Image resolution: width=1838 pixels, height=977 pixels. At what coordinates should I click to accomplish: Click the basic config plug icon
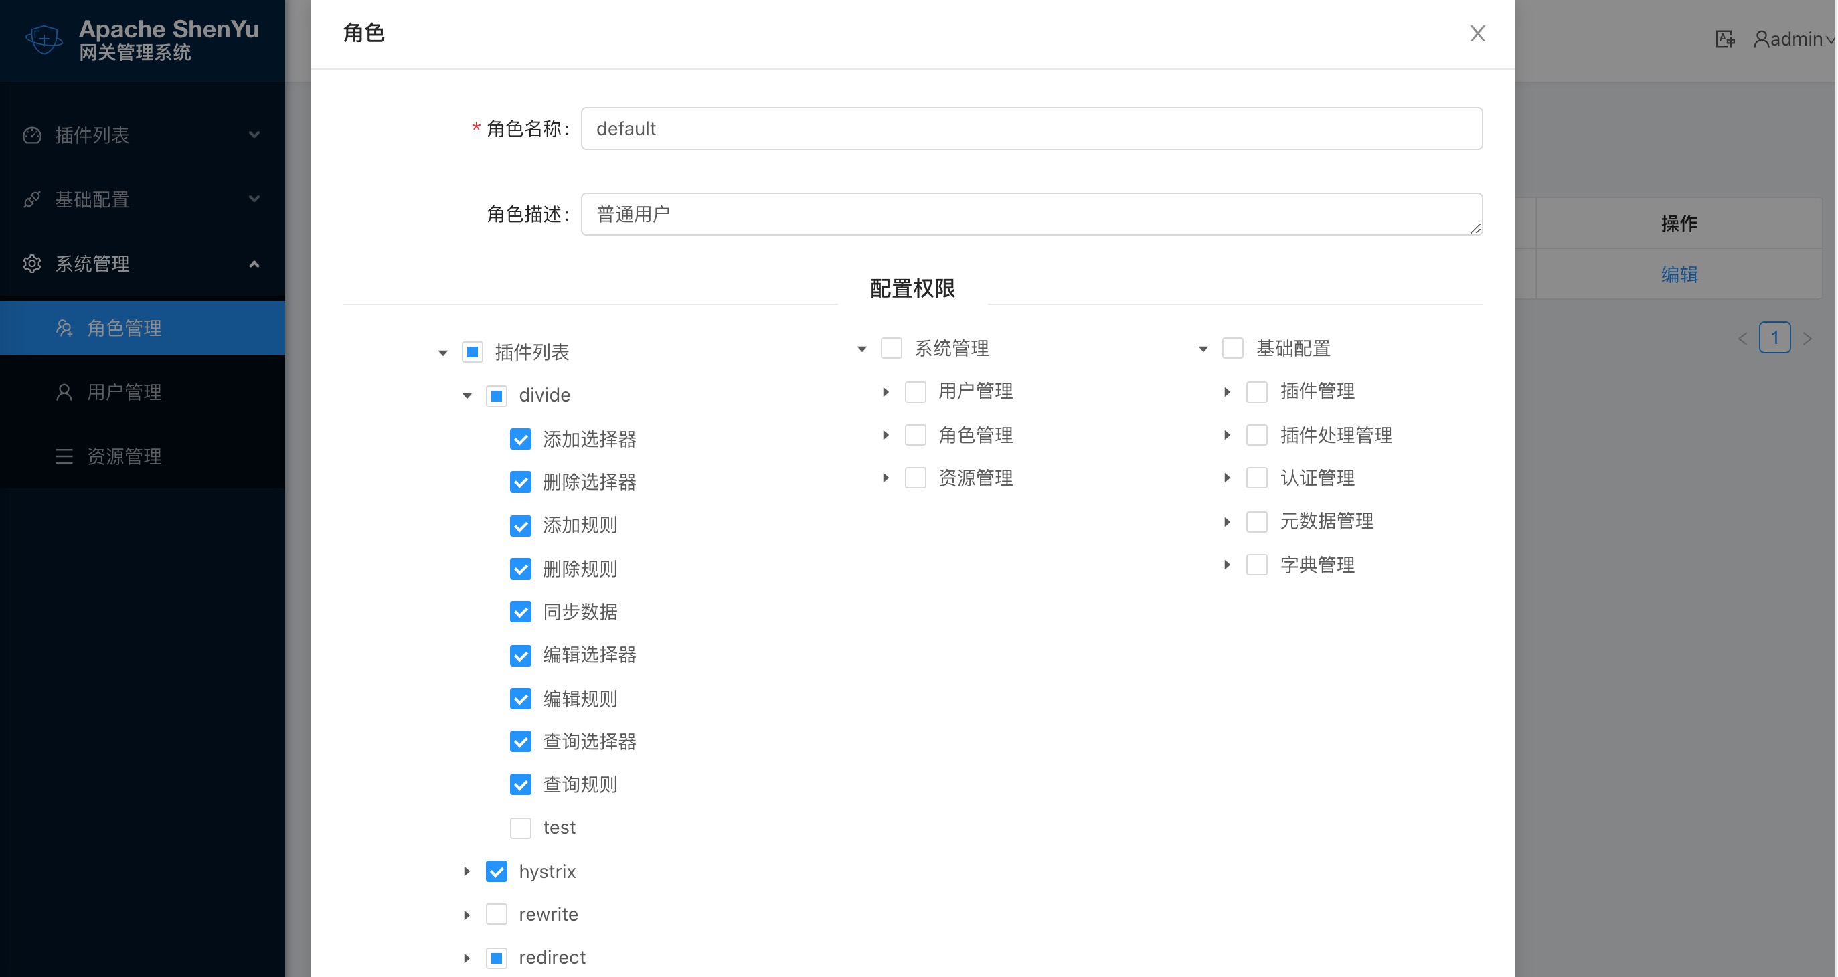point(32,199)
